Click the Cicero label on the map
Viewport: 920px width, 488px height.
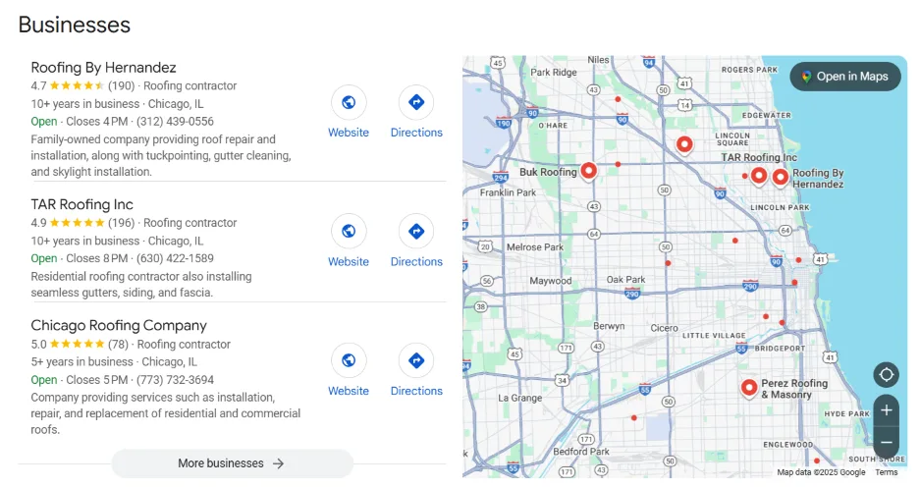pos(664,328)
